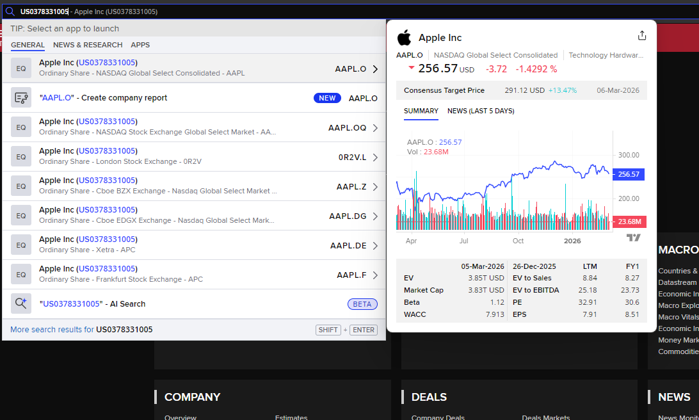Click EQ icon for London Stock Exchange result
Screen dimensions: 699x420
[21, 156]
